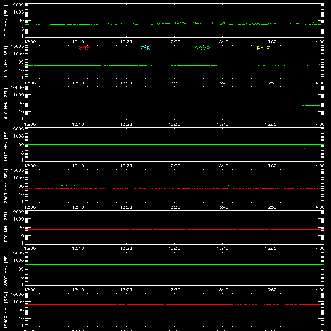Image resolution: width=331 pixels, height=331 pixels.
Task: Select the 1415 MHz [SFU] axis title
Action: tap(5, 144)
